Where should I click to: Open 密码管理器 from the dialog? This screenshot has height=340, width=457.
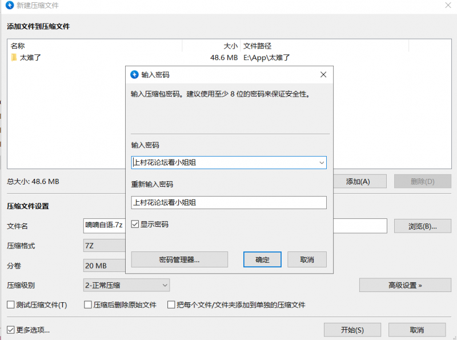179,259
